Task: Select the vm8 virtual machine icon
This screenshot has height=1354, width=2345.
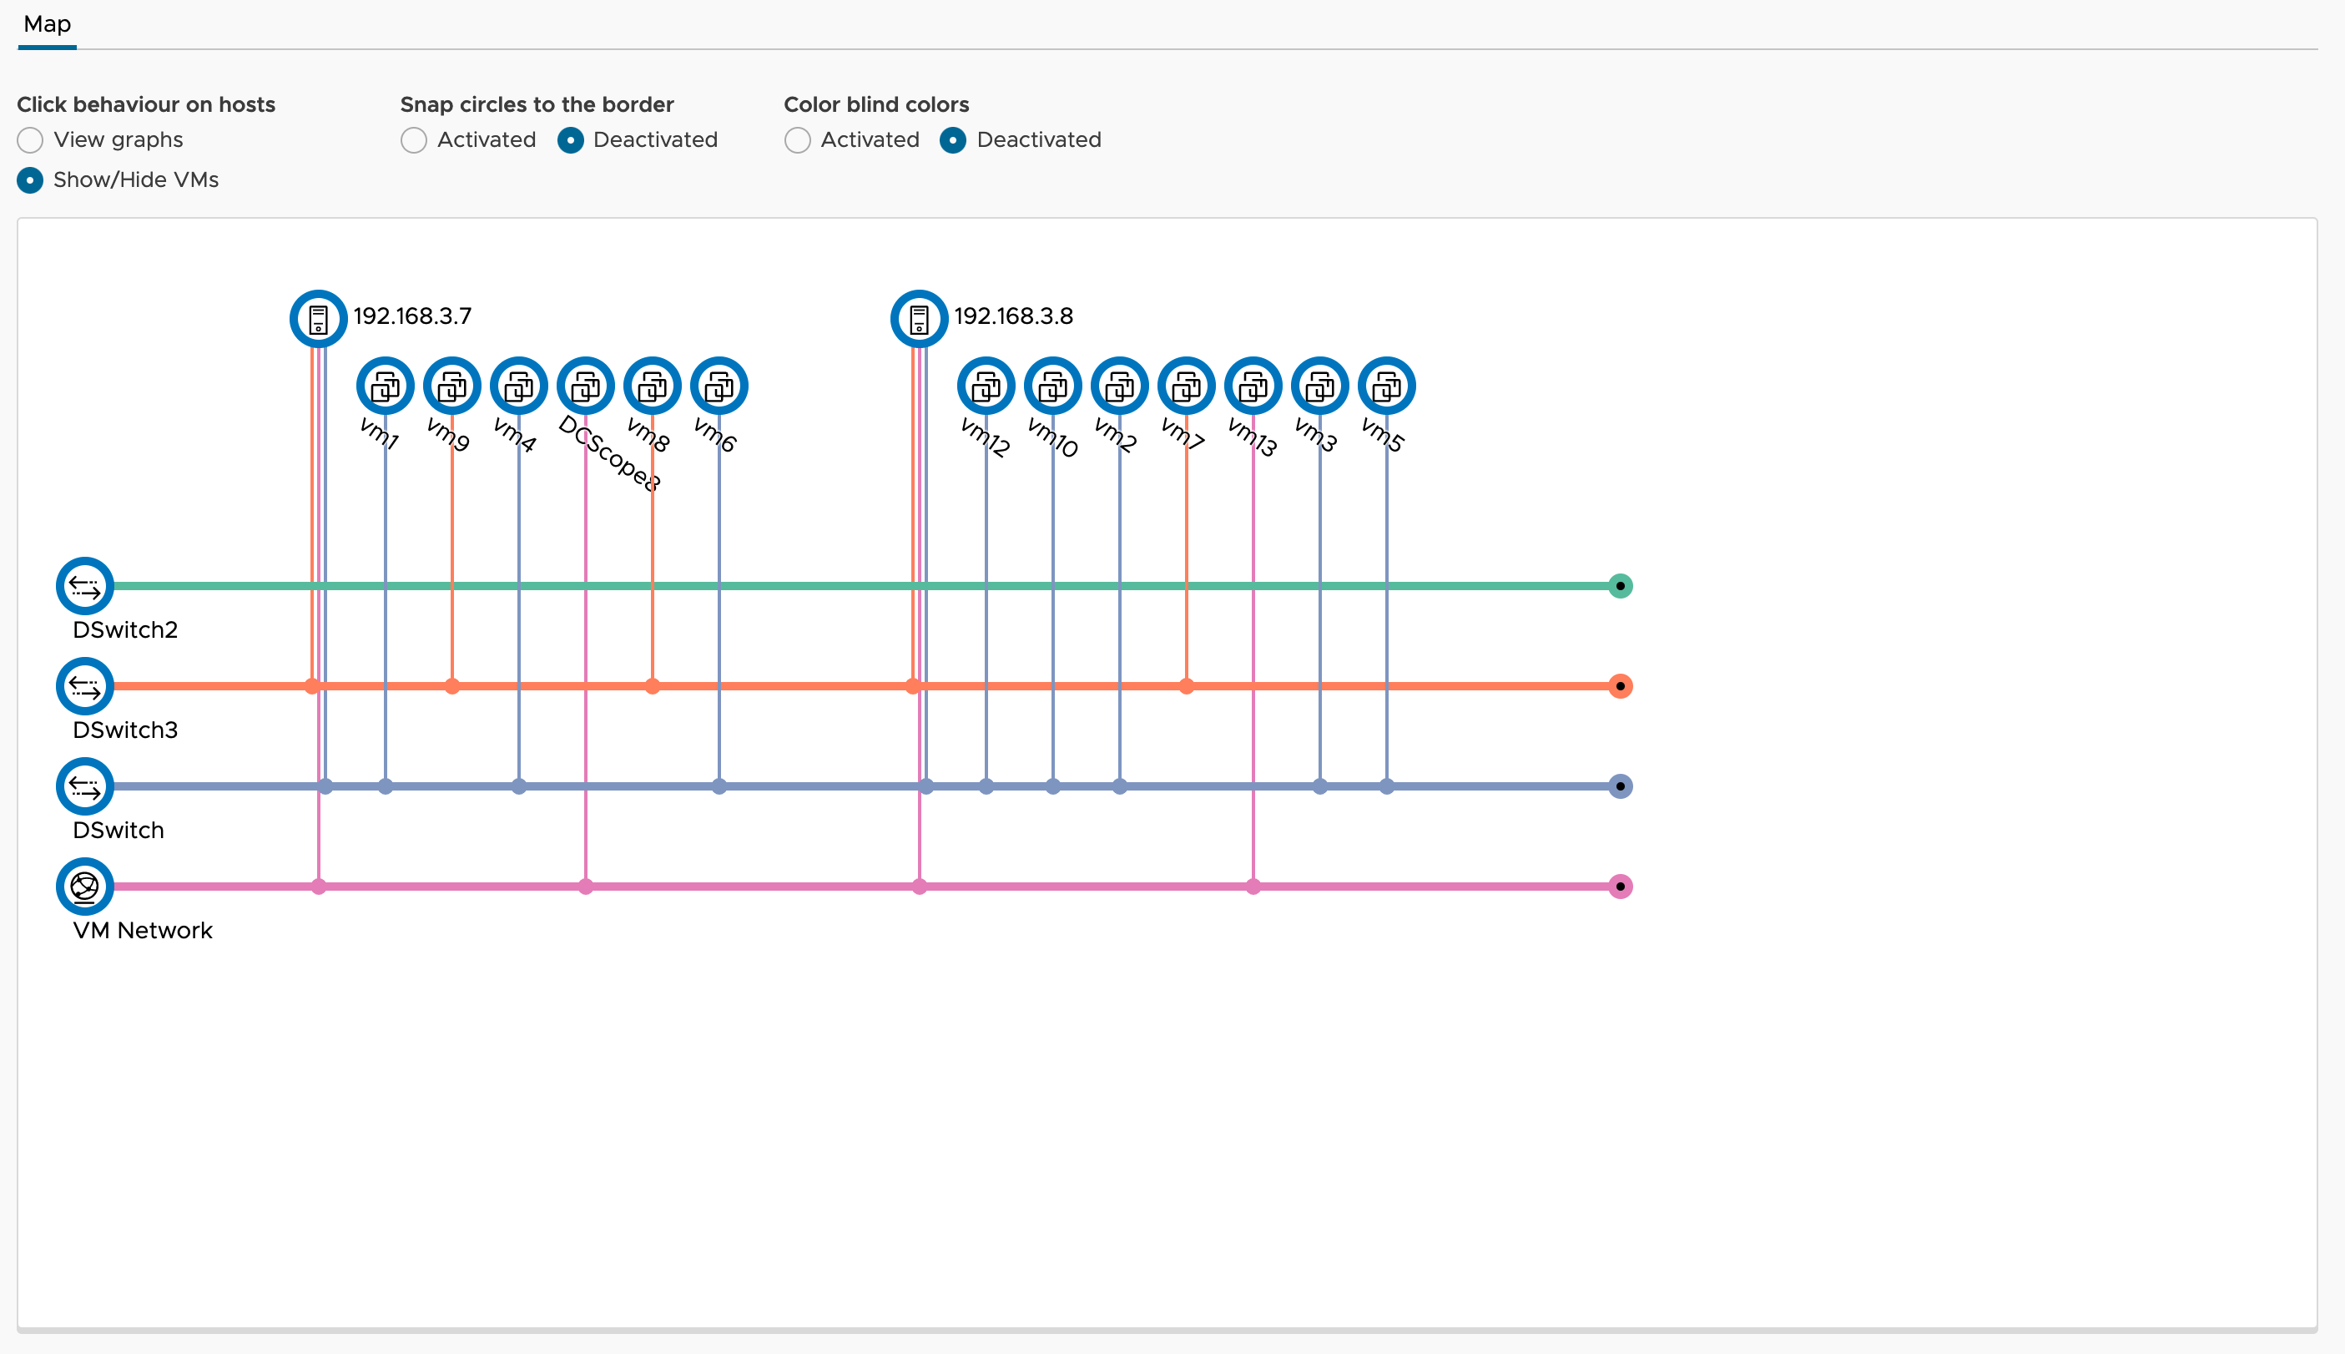Action: 653,386
